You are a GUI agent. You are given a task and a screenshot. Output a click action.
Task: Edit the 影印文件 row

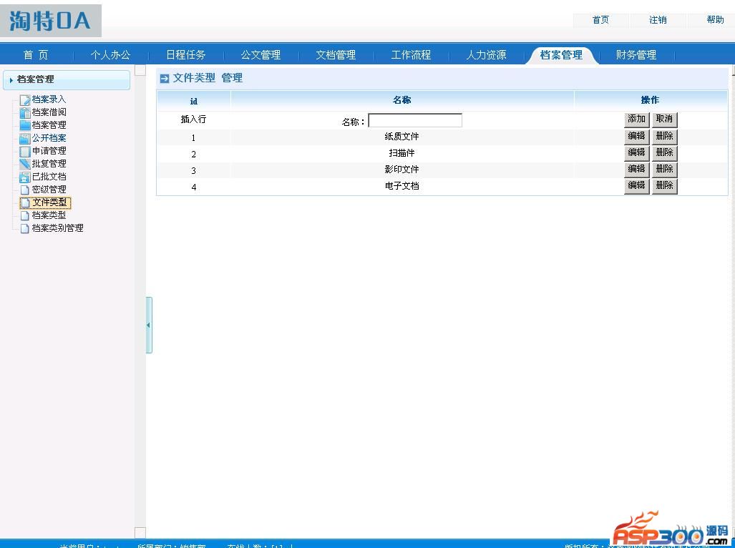pos(636,169)
